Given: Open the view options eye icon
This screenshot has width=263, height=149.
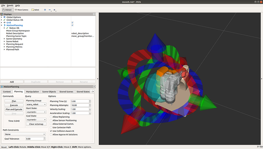Looking at the screenshot, I should tap(55, 10).
